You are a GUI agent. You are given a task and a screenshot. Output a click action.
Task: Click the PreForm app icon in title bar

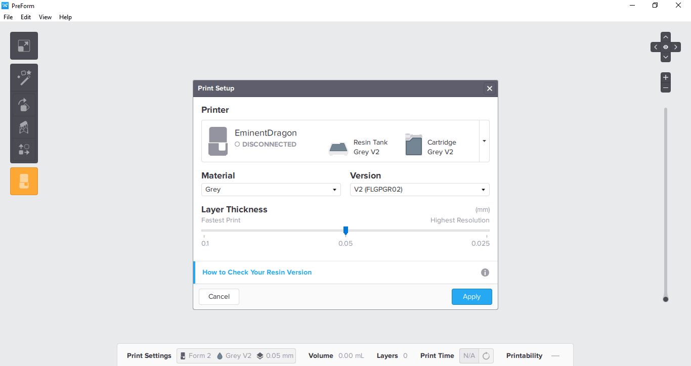click(x=5, y=6)
